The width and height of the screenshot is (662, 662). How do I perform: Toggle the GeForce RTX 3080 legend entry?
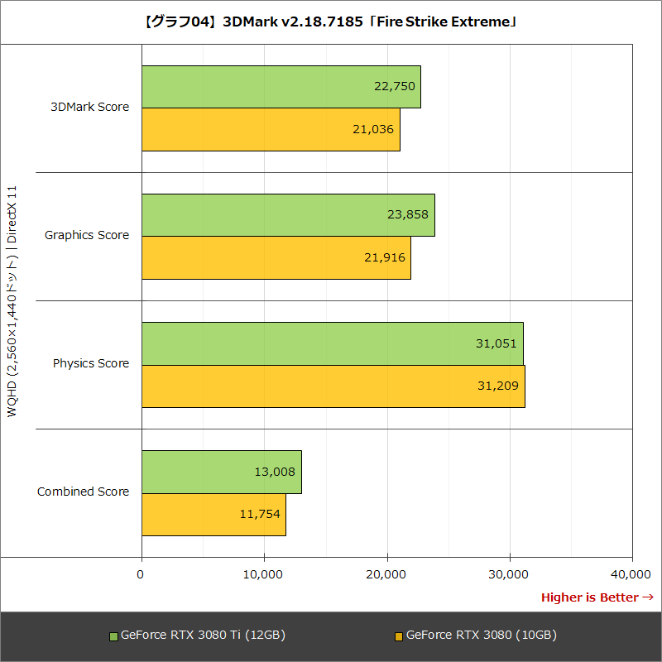click(x=480, y=636)
